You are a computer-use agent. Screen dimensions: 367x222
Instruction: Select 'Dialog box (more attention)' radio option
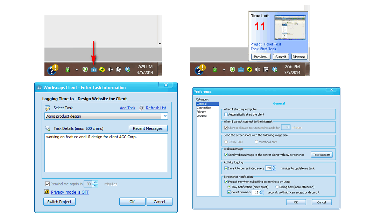click(x=277, y=187)
